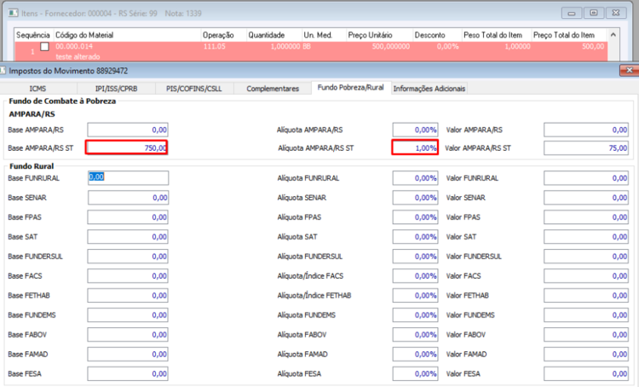Click the Itens grid scroll up arrow

[x=613, y=35]
